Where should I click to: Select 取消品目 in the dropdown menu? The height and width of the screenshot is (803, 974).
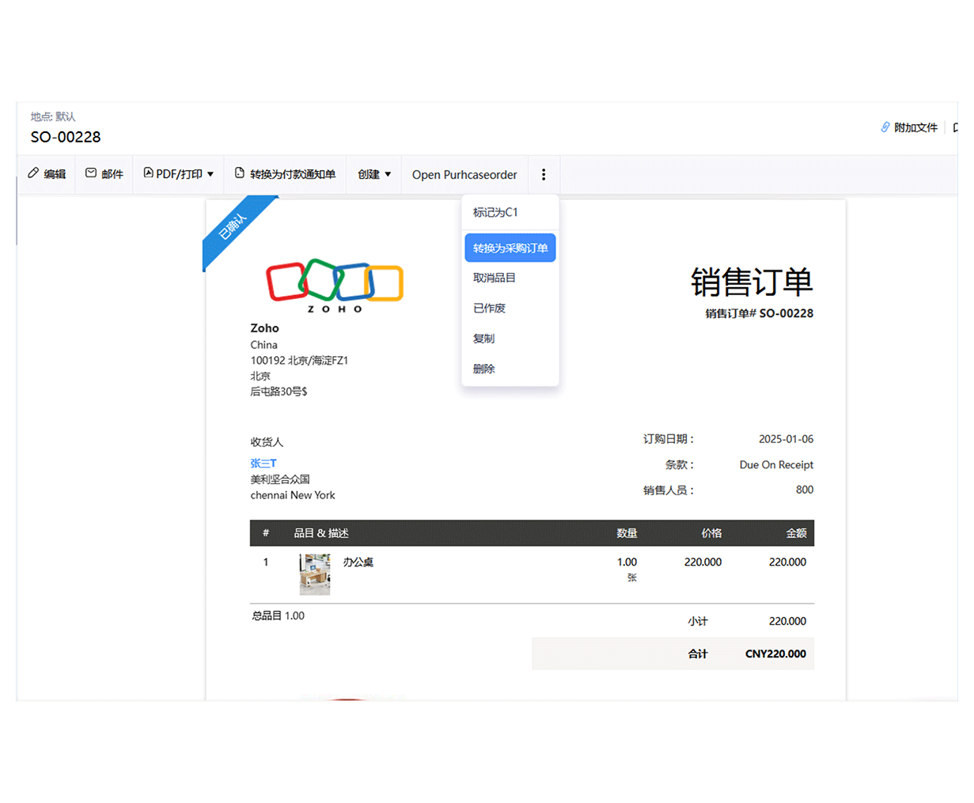coord(495,278)
